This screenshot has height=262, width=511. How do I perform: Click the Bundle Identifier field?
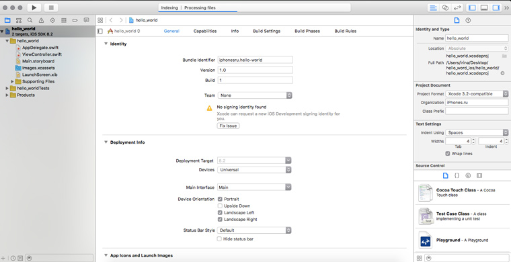255,60
